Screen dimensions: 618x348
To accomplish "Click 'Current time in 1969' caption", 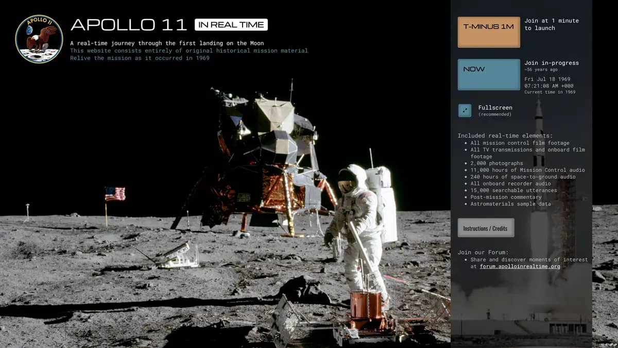I will [x=550, y=92].
